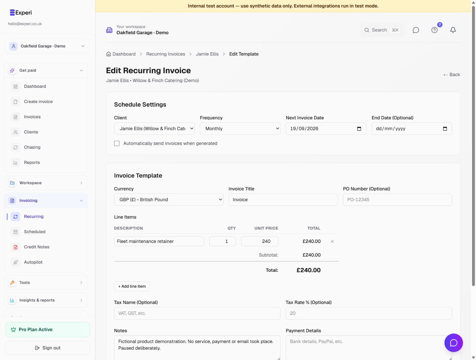The width and height of the screenshot is (476, 360).
Task: Open the floating chat support button
Action: pos(454,343)
